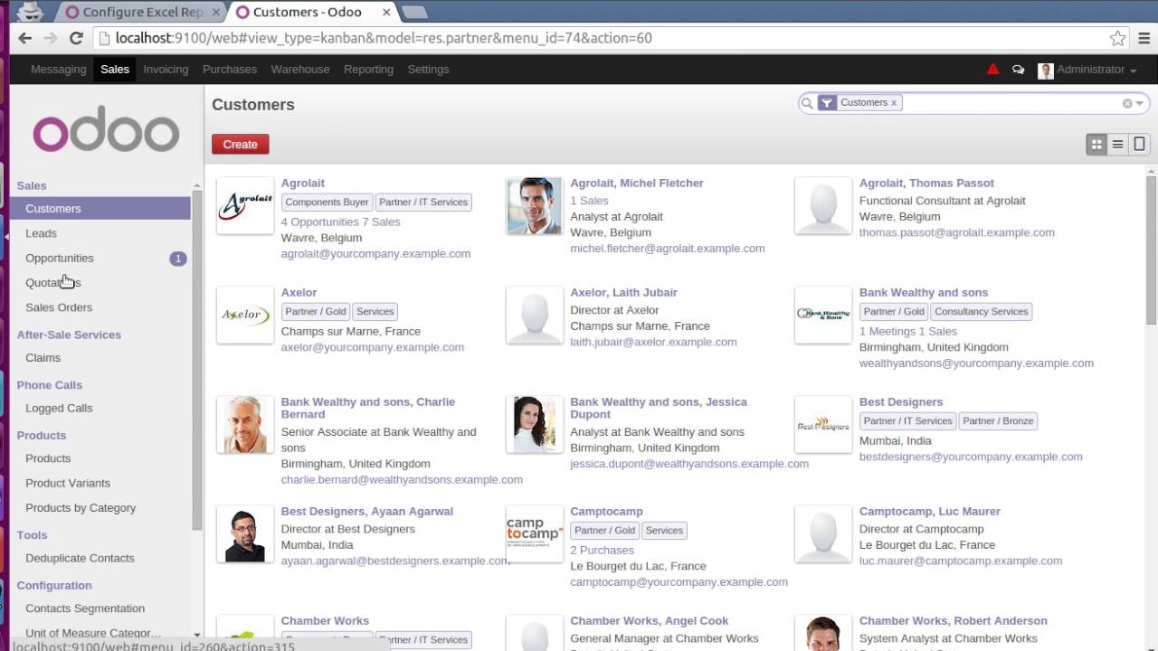1158x651 pixels.
Task: Open the Chamber Works, Robert Anderson title
Action: [953, 621]
